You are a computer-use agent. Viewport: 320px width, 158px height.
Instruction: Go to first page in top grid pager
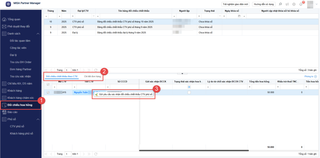click(46, 70)
